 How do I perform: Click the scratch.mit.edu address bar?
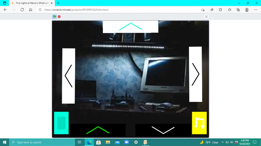pos(121,10)
